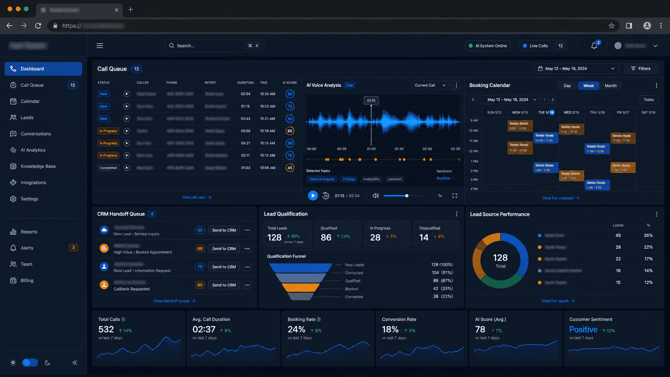Viewport: 670px width, 377px height.
Task: Open Booking Calendar more options
Action: coord(656,85)
